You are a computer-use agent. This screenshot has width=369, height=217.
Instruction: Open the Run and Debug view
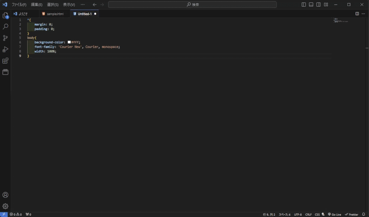(x=5, y=49)
